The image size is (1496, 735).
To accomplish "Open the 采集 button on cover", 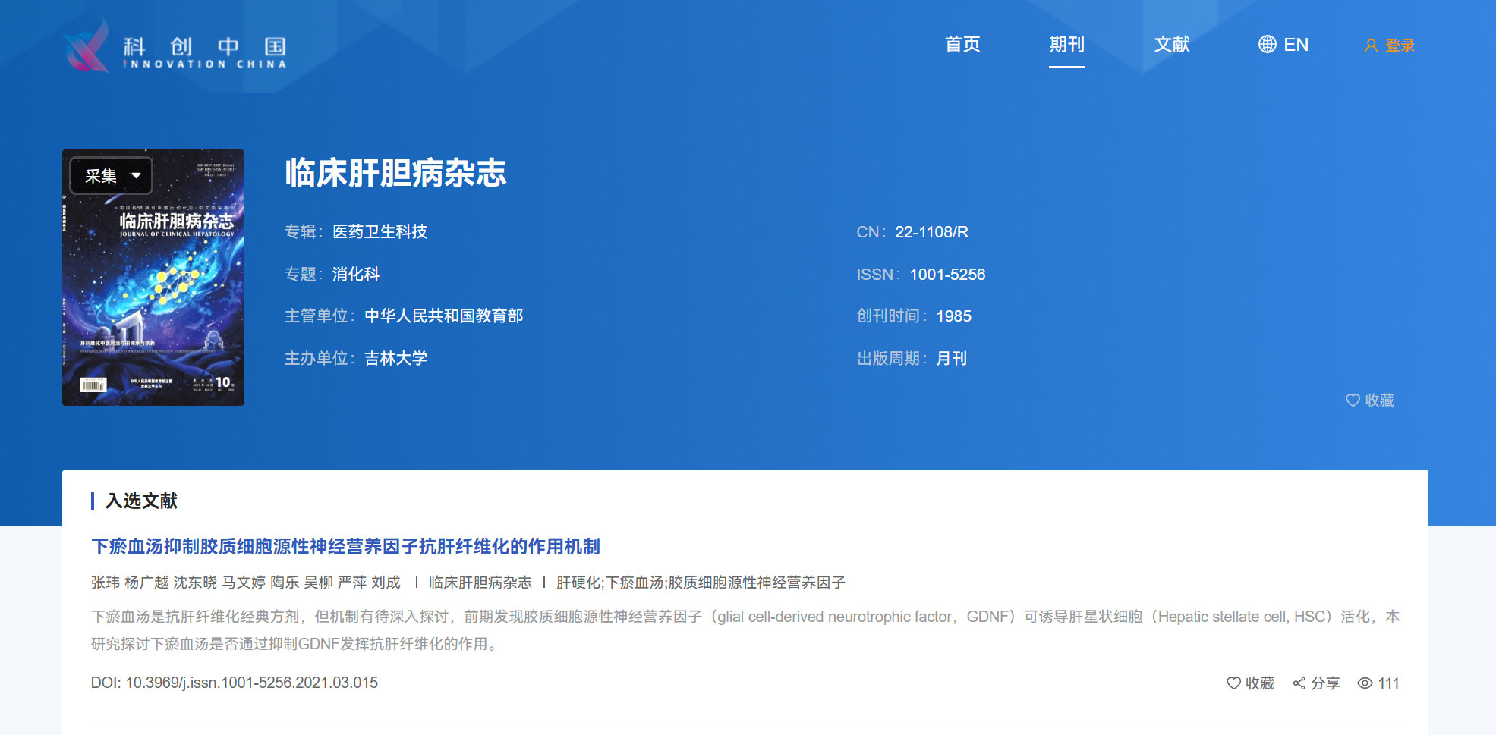I will click(x=101, y=176).
